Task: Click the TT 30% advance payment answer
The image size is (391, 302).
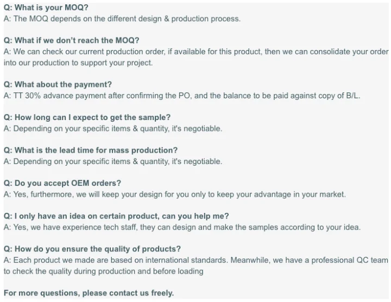Action: pyautogui.click(x=181, y=96)
